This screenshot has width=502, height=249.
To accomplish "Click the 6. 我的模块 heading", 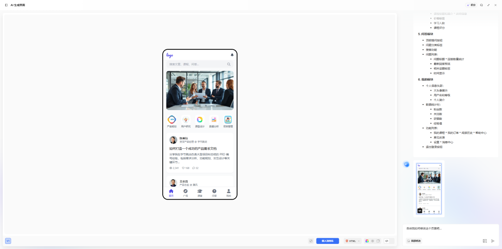I will pos(425,79).
